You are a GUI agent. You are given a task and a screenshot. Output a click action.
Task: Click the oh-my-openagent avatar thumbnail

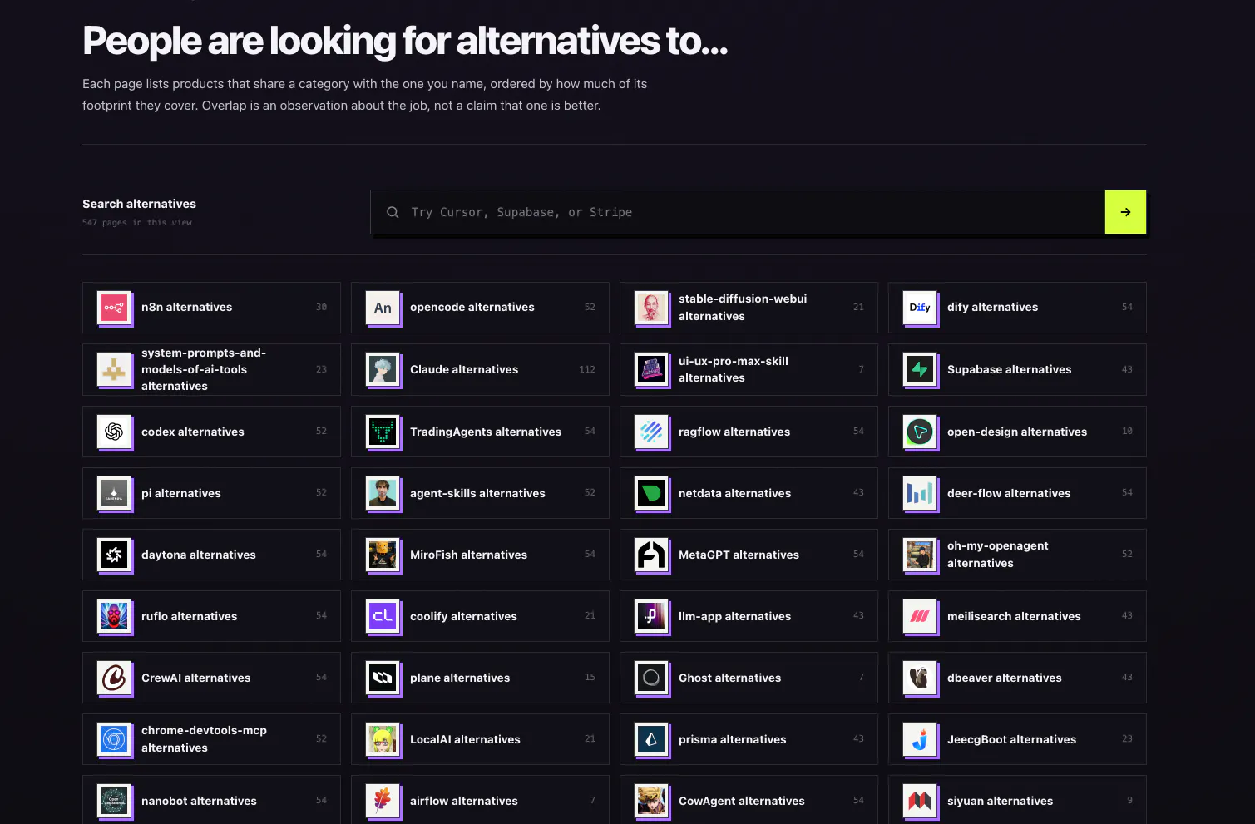click(x=920, y=555)
